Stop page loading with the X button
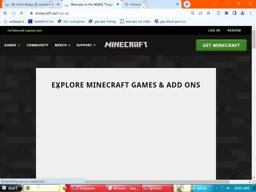256x192 pixels. (x=21, y=13)
